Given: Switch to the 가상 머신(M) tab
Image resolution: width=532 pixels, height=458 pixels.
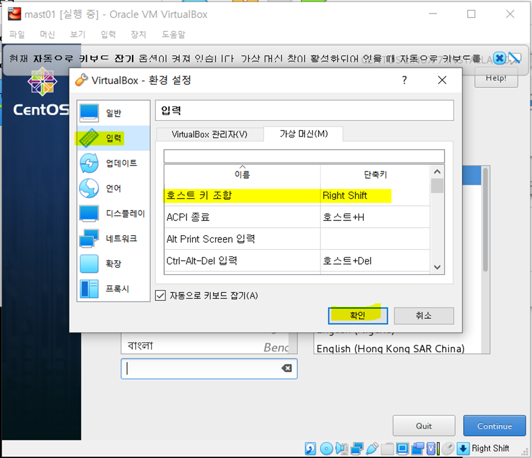Looking at the screenshot, I should (304, 133).
